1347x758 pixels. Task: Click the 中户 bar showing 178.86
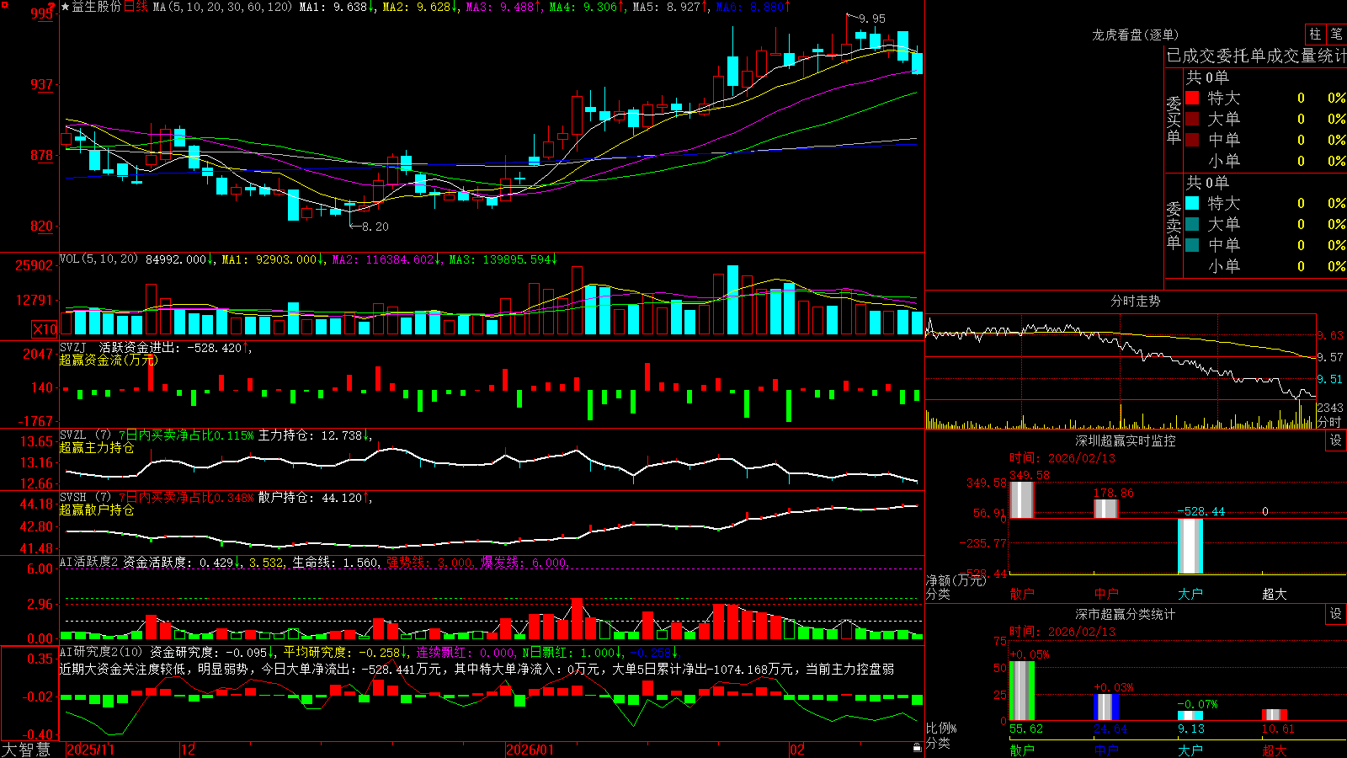click(x=1106, y=509)
